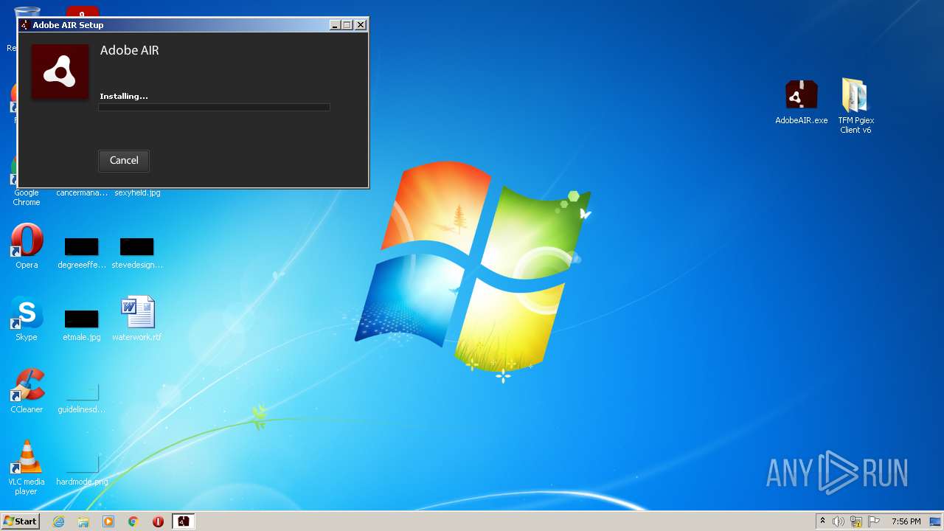Switch to Adobe AIR Setup taskbar button
The width and height of the screenshot is (944, 531).
[183, 521]
